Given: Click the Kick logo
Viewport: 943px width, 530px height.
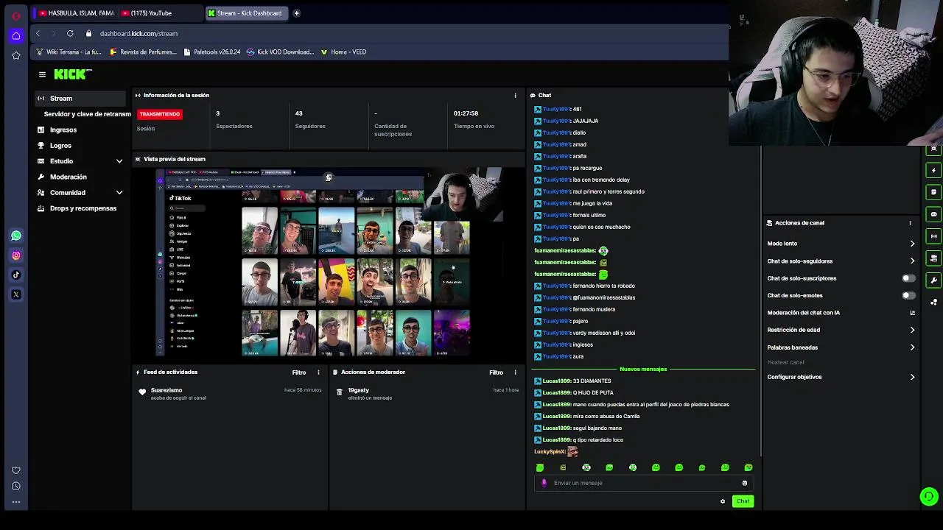Looking at the screenshot, I should tap(72, 74).
